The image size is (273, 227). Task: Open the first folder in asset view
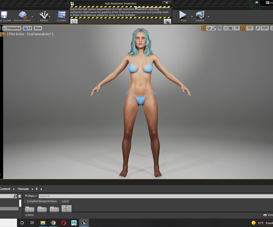click(x=30, y=209)
